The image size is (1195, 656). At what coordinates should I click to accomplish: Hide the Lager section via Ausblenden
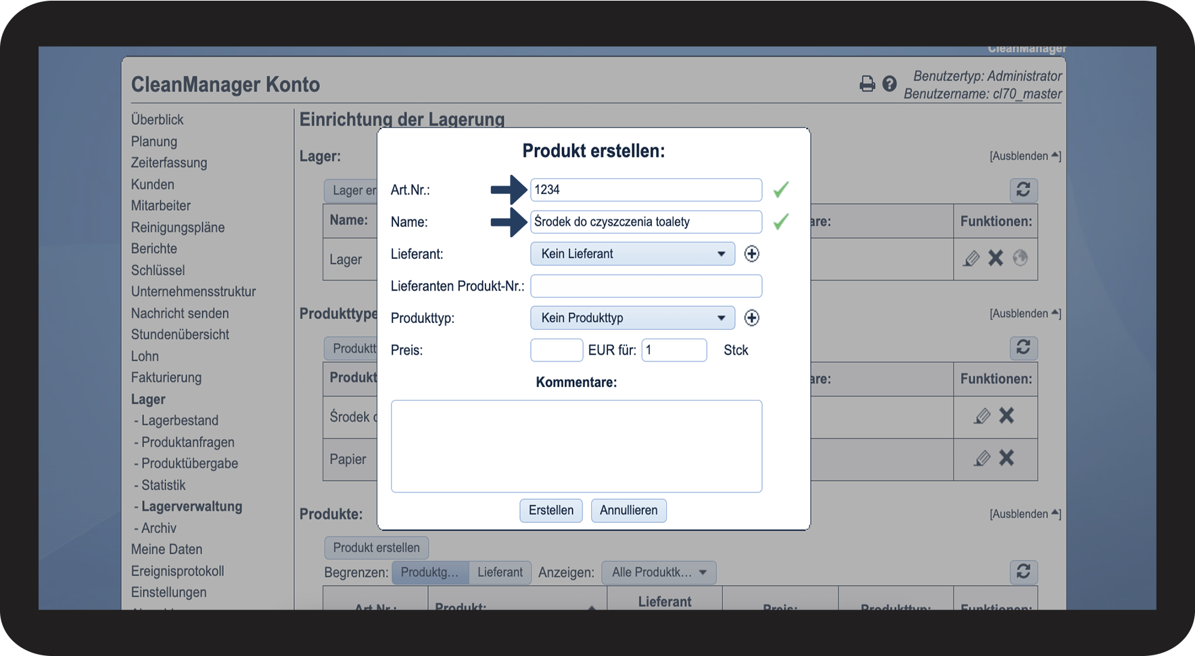click(1025, 156)
